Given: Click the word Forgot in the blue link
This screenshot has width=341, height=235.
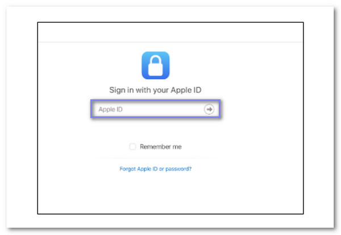Looking at the screenshot, I should (127, 169).
